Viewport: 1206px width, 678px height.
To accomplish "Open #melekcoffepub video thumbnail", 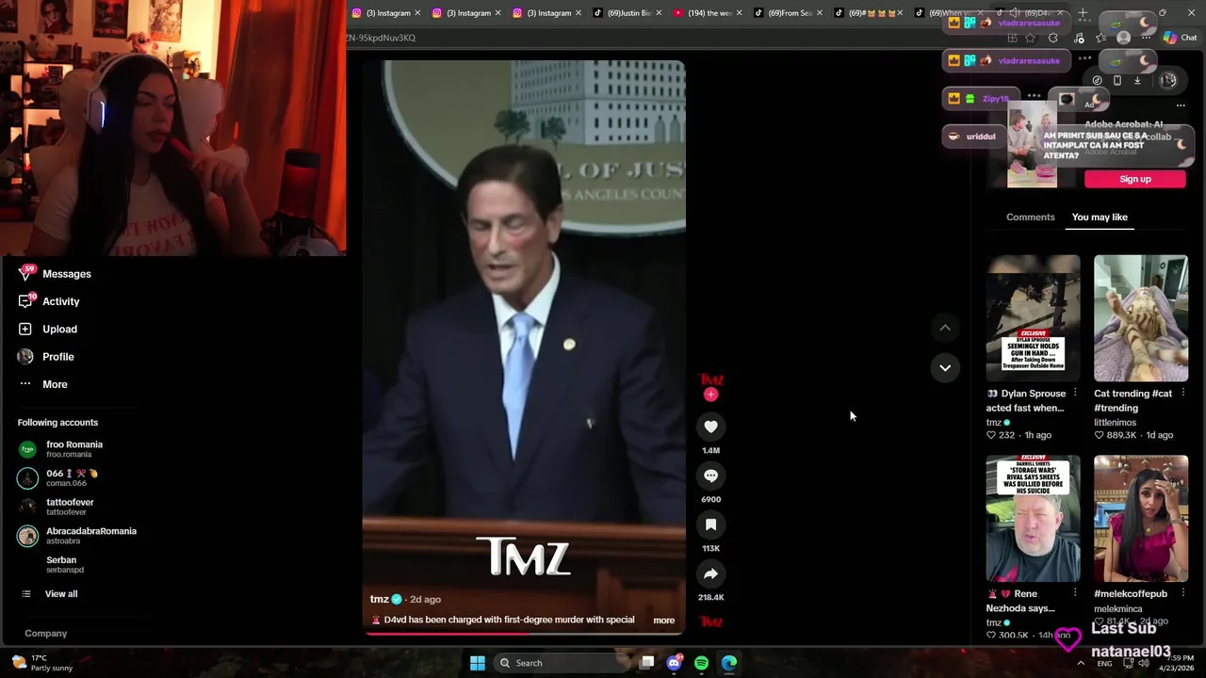I will pos(1141,519).
